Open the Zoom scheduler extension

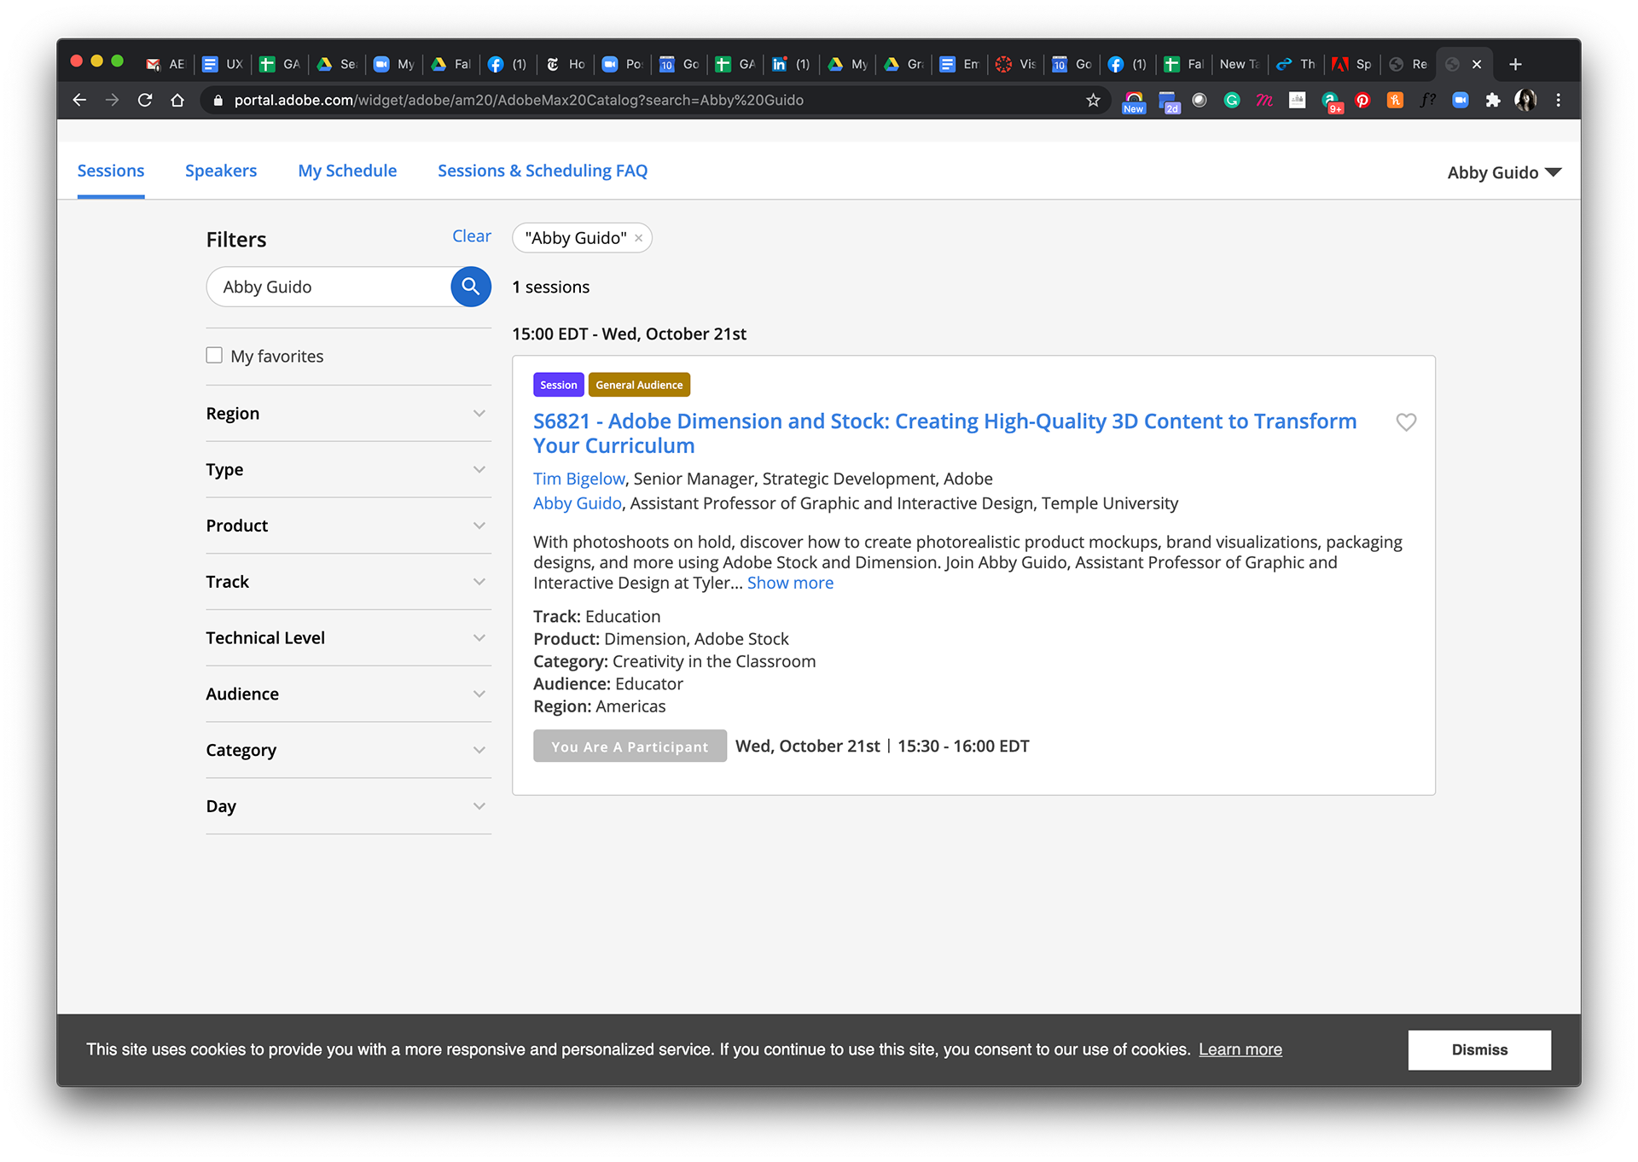[x=1461, y=100]
